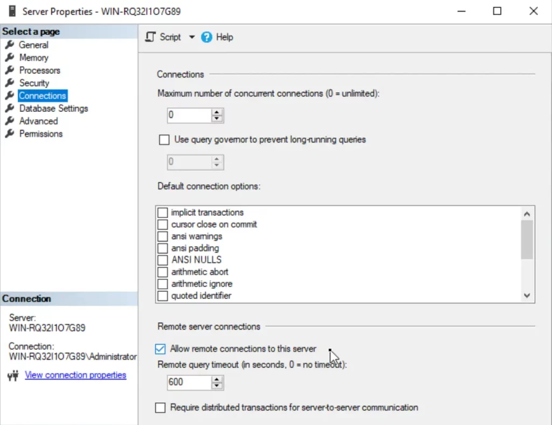Click the Script button label
552x425 pixels.
point(170,37)
